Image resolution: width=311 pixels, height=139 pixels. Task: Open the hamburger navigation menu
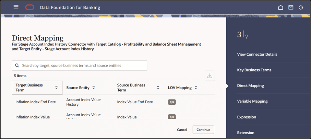pyautogui.click(x=16, y=7)
